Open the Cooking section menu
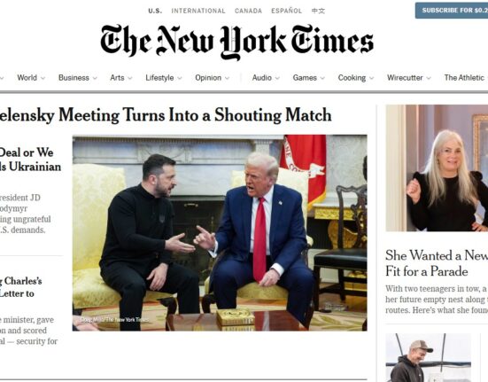Viewport: 488px width, 382px height. (356, 78)
